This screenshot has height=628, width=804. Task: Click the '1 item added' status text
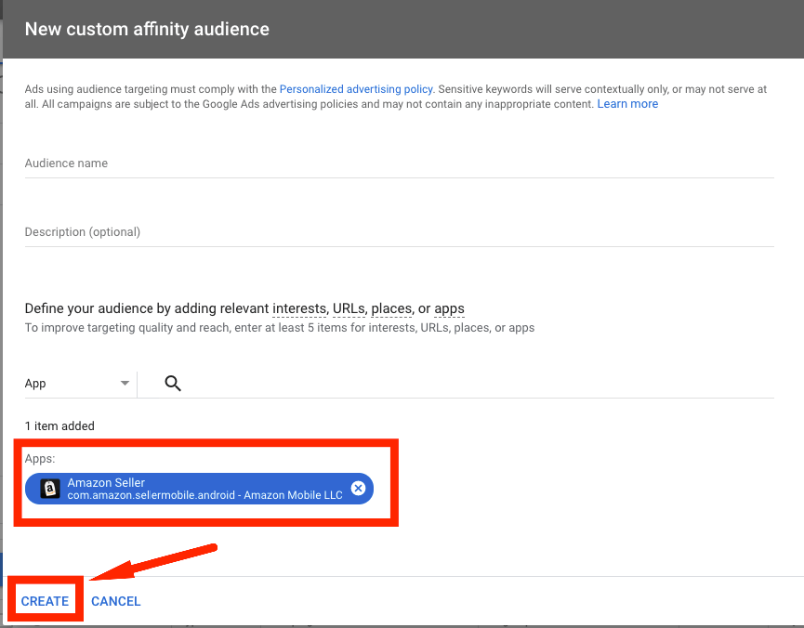59,425
